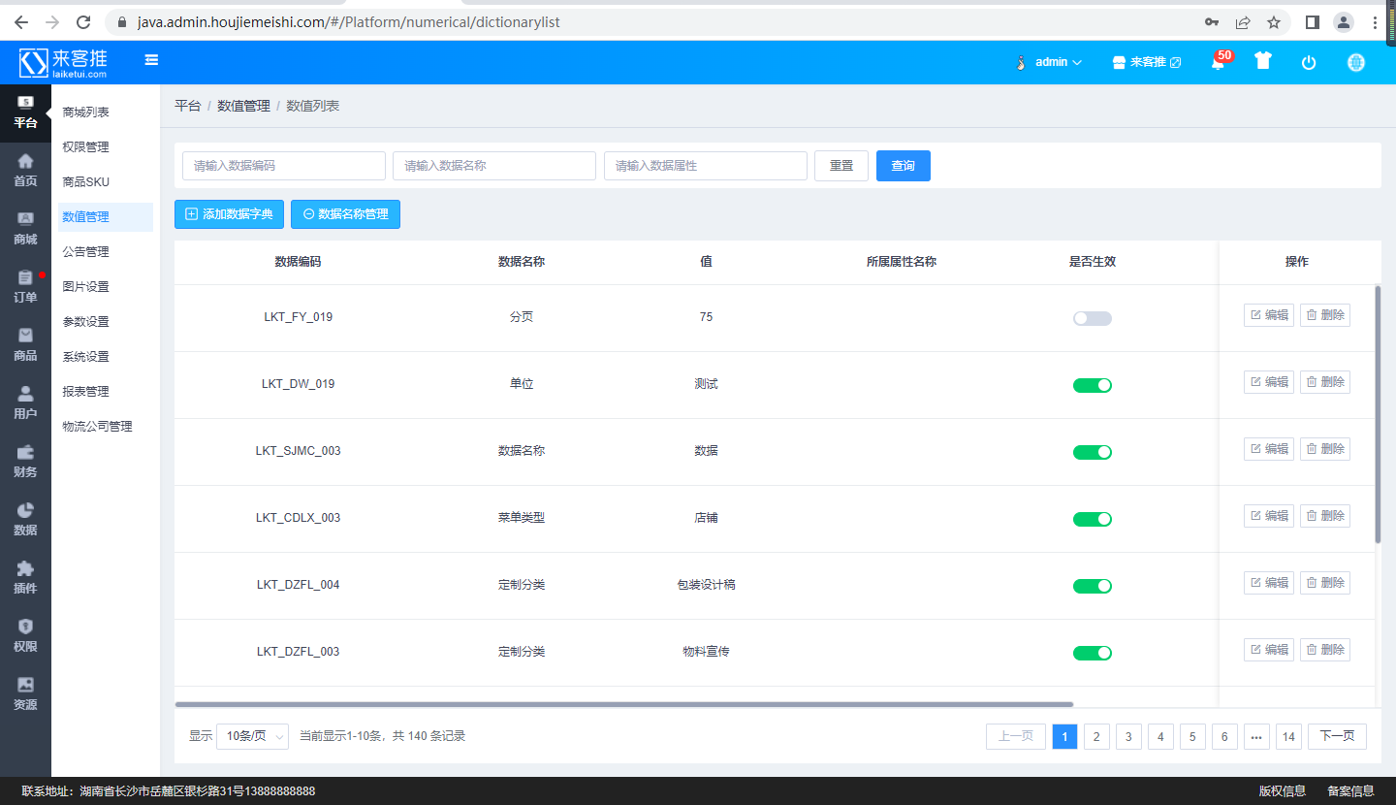Click the 数据属性 input field
1396x805 pixels.
click(706, 166)
